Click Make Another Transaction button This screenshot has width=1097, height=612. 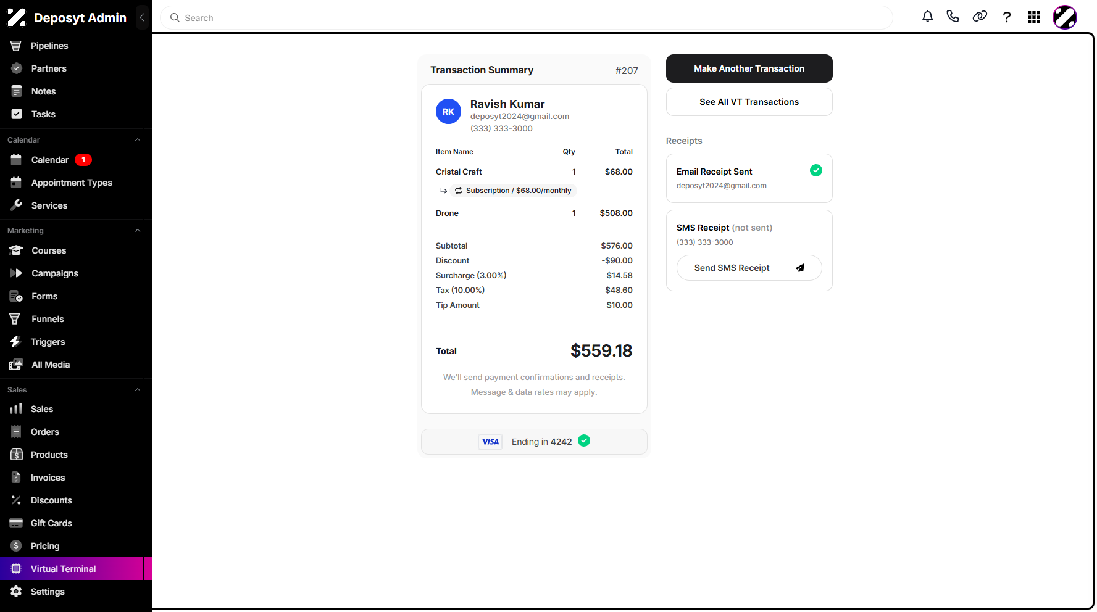point(749,68)
